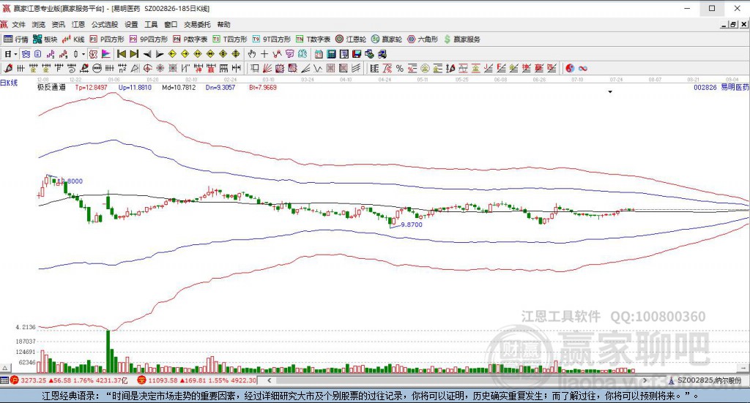This screenshot has height=403, width=750.
Task: Open the 交易委托 menu
Action: tap(198, 24)
